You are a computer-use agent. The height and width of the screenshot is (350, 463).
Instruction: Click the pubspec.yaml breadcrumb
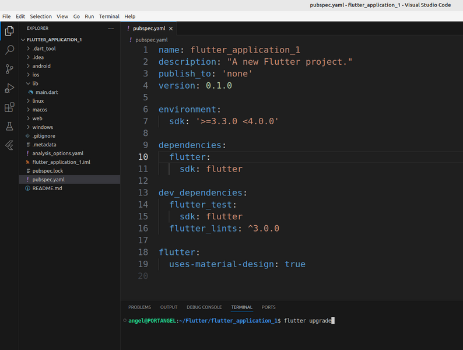point(152,40)
